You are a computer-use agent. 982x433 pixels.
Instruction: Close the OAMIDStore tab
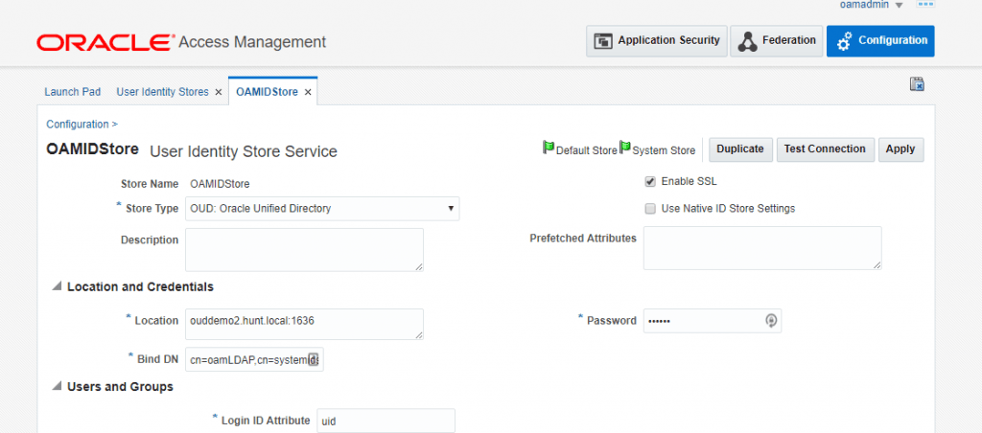click(308, 92)
